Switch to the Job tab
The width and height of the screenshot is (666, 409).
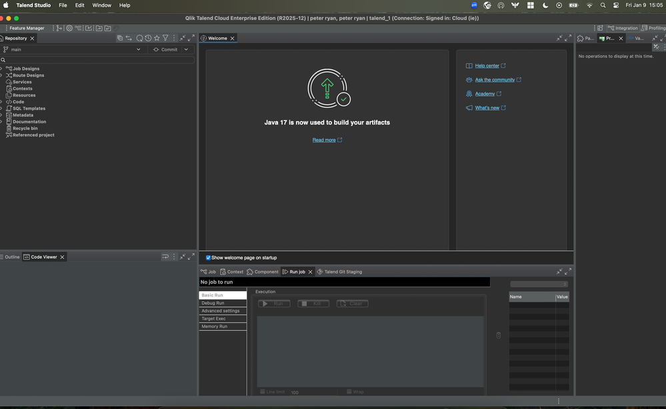(x=208, y=272)
